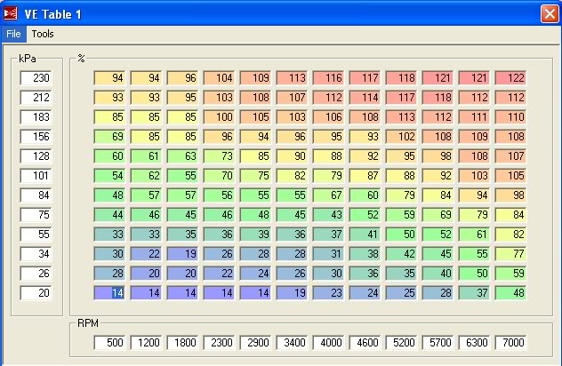This screenshot has height=366, width=562.
Task: Select VE cell 25 at 20 kPa, 5200 RPM
Action: click(x=401, y=293)
